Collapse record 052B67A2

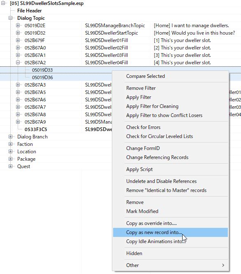click(18, 62)
